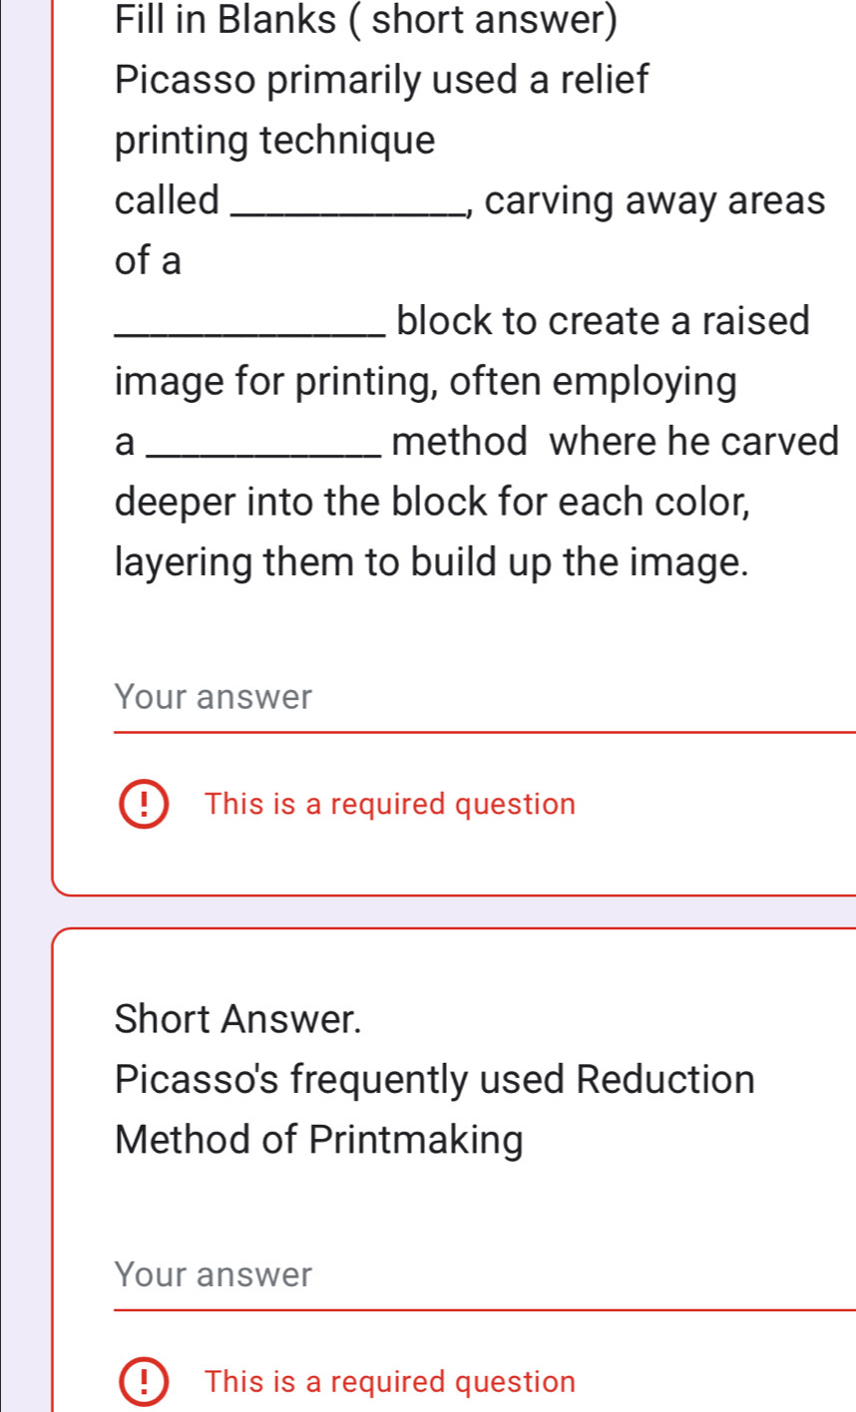The image size is (856, 1412).
Task: Select the 'Short Answer.' question title
Action: coord(239,1019)
